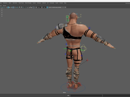Click the exposure value field
This screenshot has width=130, height=97.
click(x=39, y=7)
